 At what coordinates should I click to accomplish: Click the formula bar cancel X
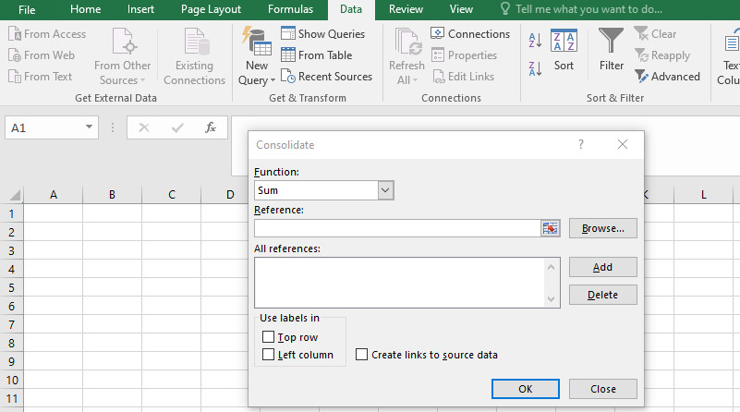(x=144, y=127)
